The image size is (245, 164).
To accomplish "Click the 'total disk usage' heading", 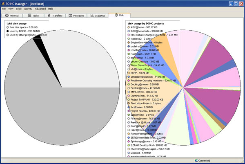I will [17, 23].
